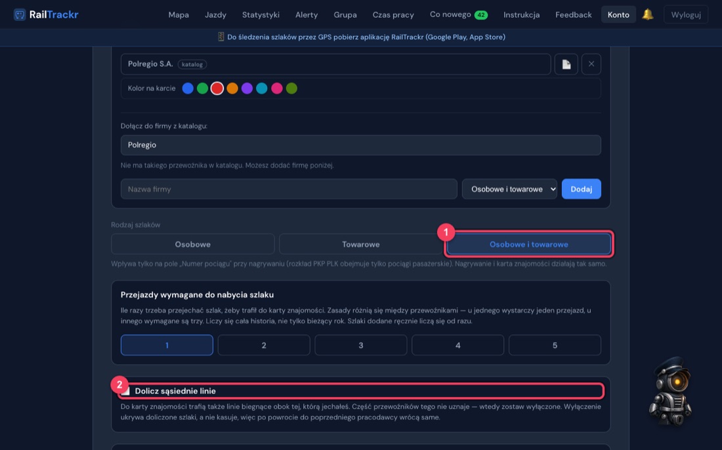Click the Wyloguj button
The height and width of the screenshot is (450, 722).
pyautogui.click(x=686, y=14)
